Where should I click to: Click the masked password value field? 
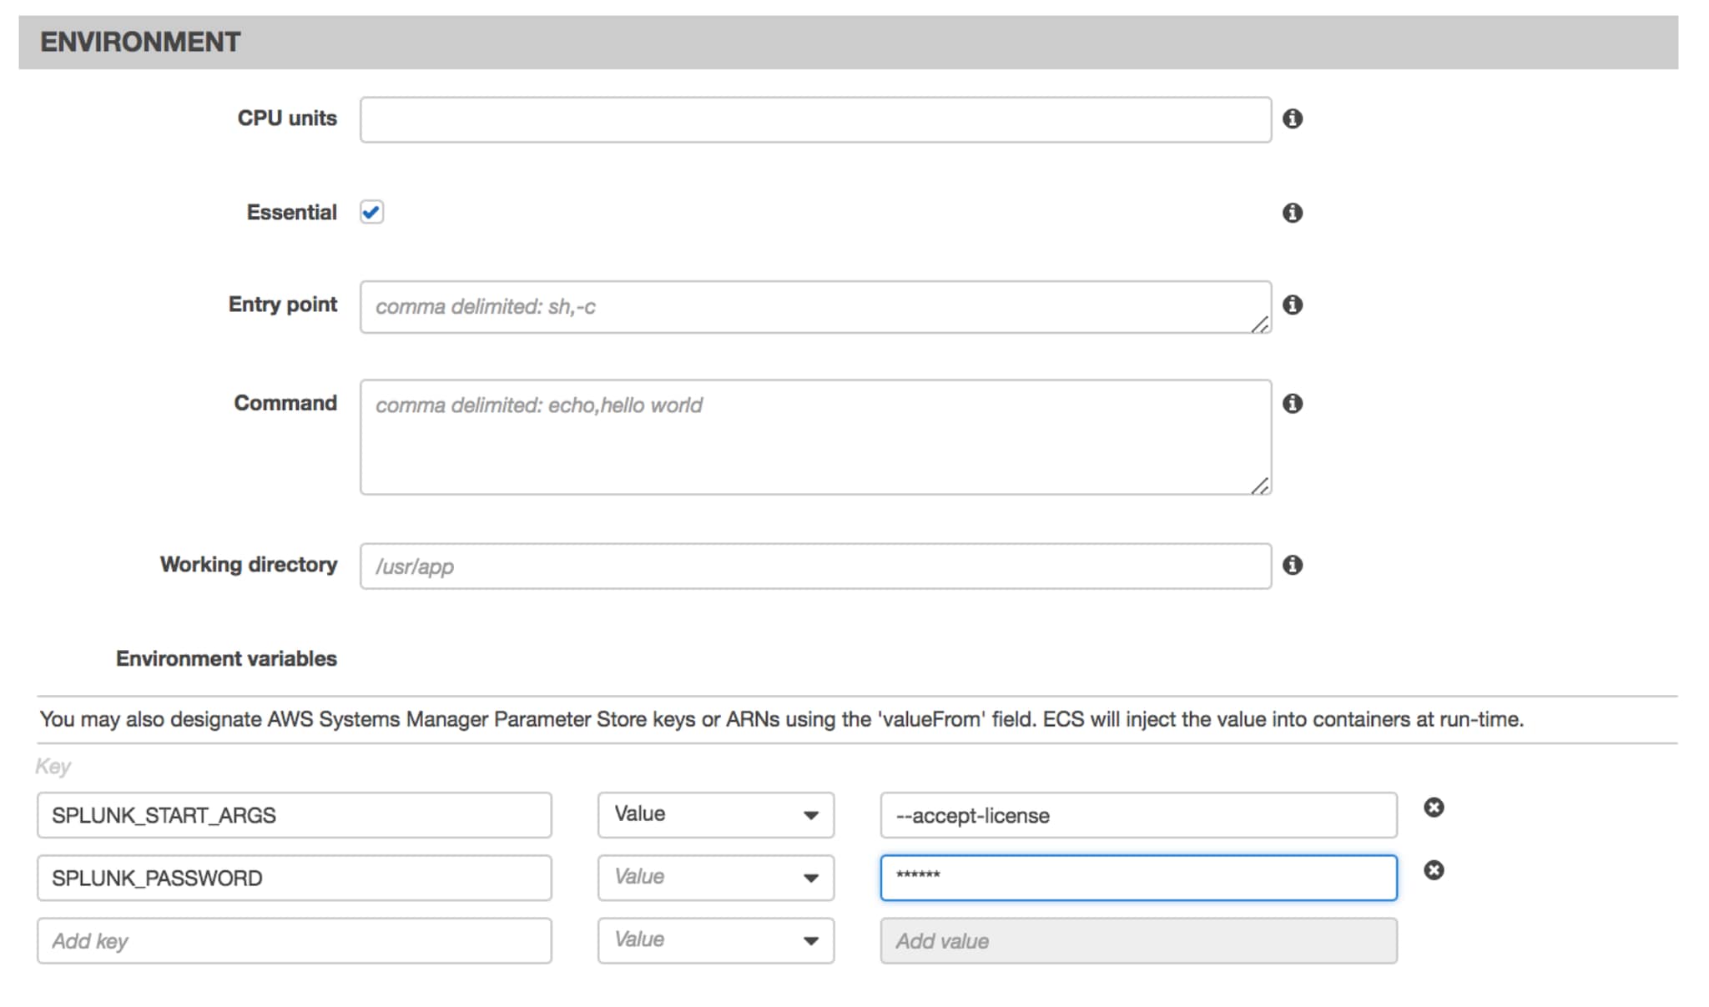point(1138,878)
